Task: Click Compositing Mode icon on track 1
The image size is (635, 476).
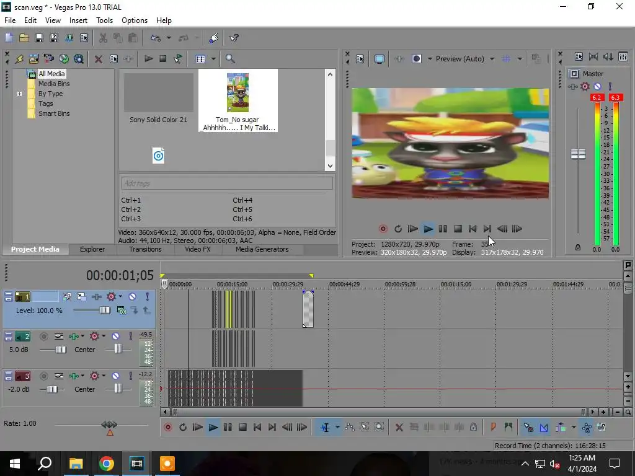Action: [122, 311]
